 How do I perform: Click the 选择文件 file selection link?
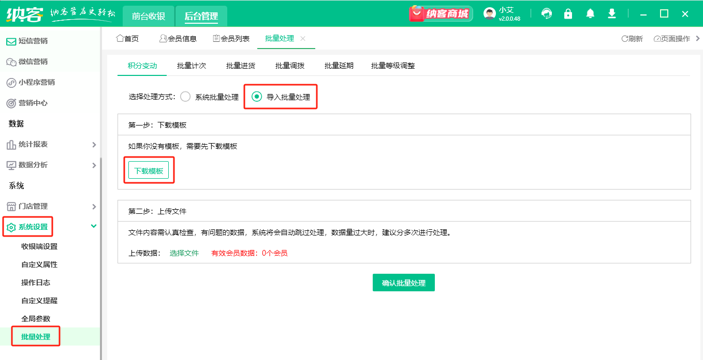coord(184,253)
